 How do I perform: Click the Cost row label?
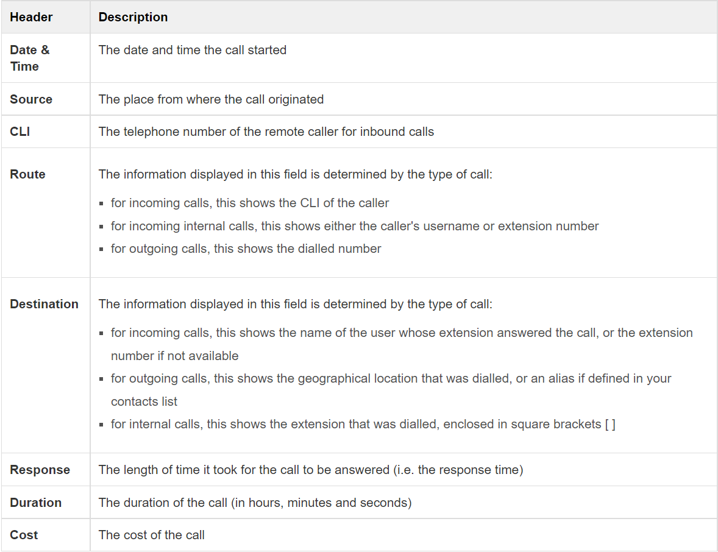24,535
